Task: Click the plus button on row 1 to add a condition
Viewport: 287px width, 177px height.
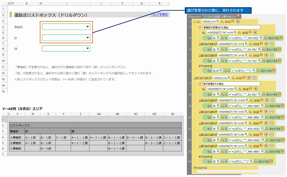Action: (237, 21)
